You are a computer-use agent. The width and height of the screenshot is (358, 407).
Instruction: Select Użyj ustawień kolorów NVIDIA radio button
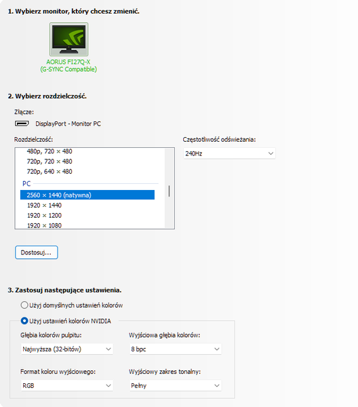pos(24,321)
